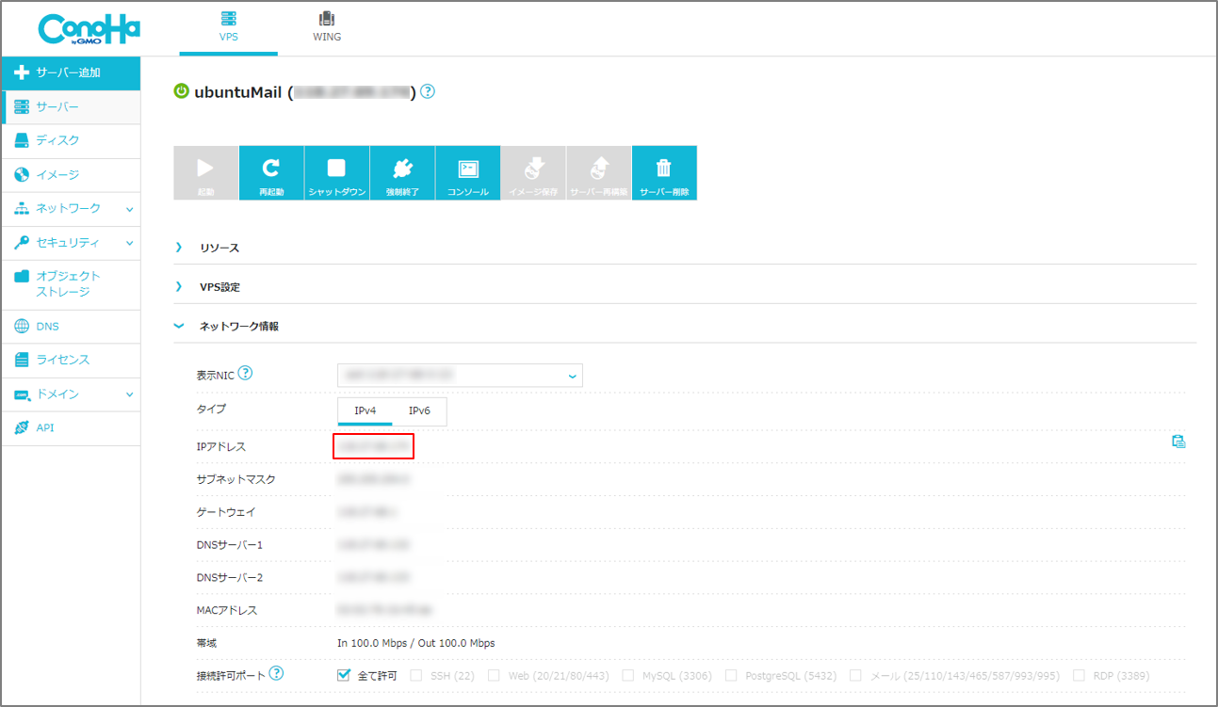Click the server rack icon beside サーバー
Screen dimensions: 1218x707
[22, 107]
